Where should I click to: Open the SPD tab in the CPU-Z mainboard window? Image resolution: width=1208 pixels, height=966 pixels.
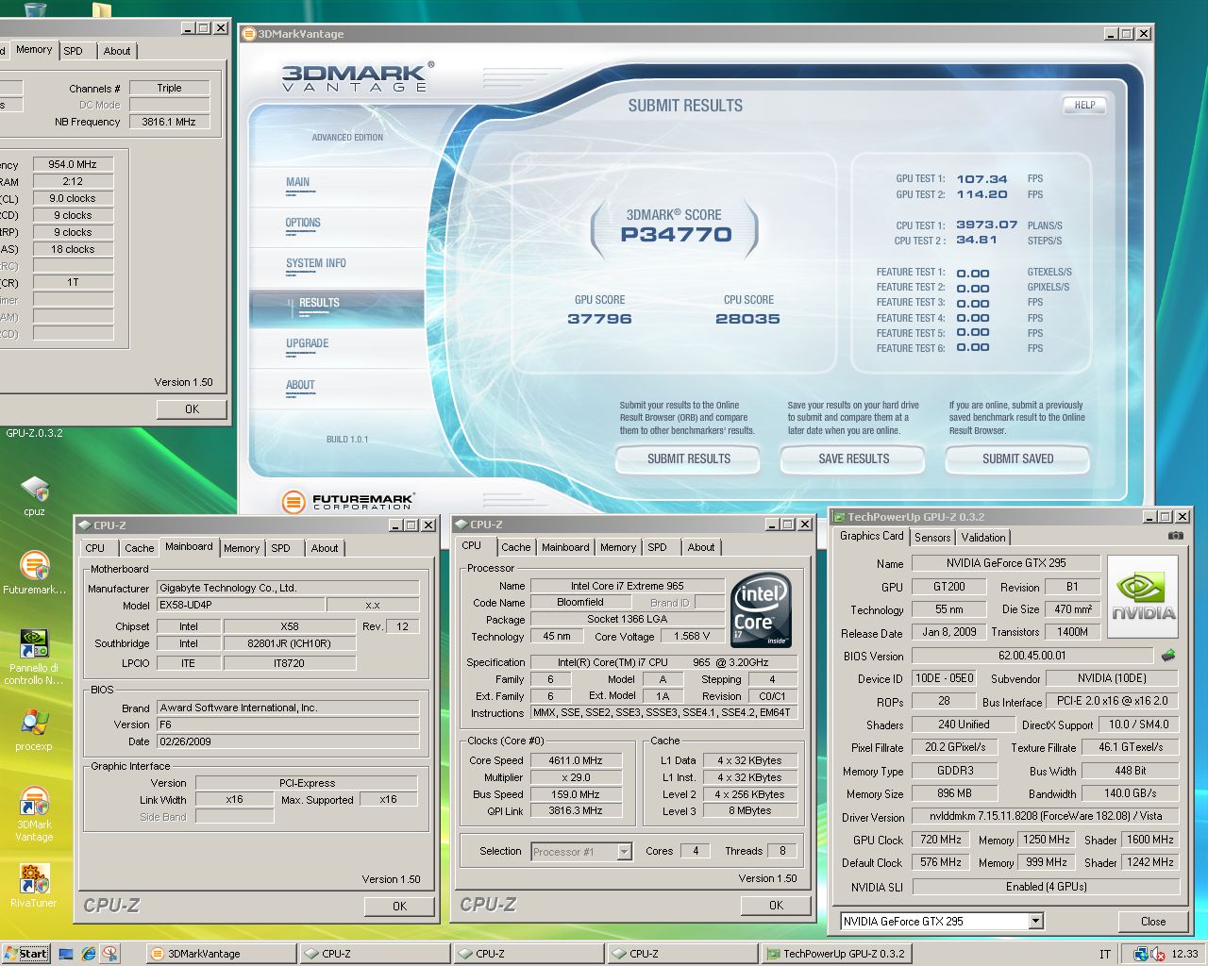281,548
